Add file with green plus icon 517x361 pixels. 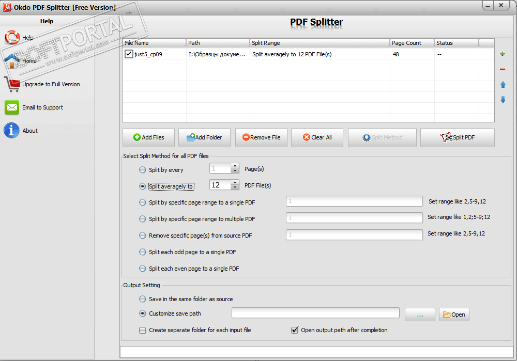(503, 54)
